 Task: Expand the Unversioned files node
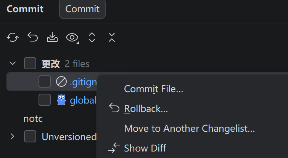pos(13,136)
